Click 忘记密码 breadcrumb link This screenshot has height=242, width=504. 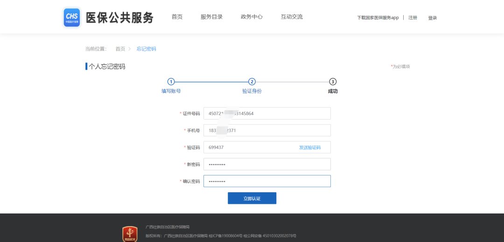[146, 49]
